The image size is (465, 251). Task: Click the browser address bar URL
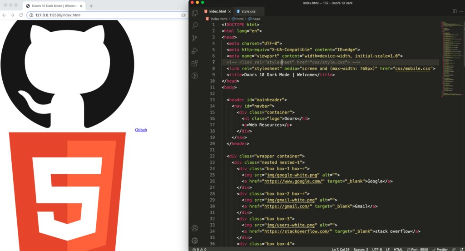58,15
